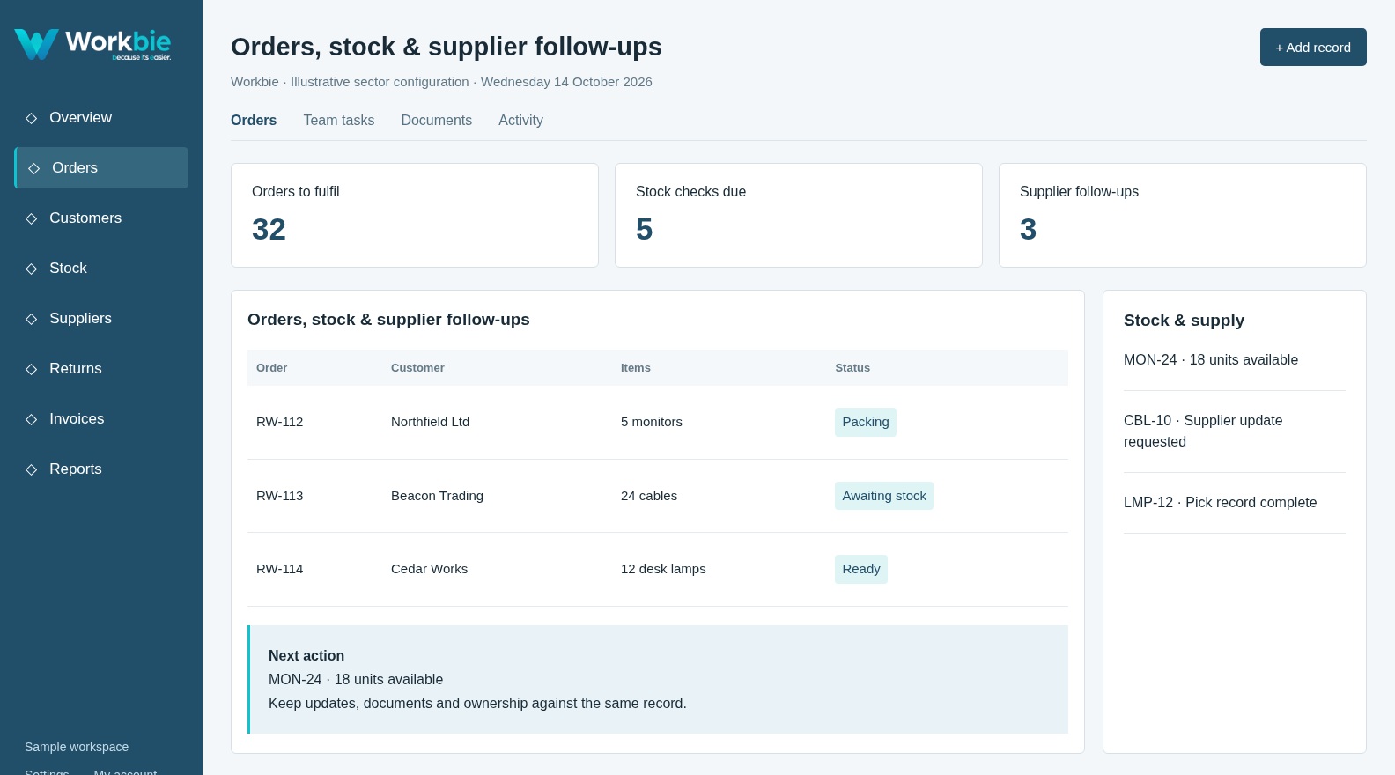Viewport: 1395px width, 775px height.
Task: Select the Activity tab
Action: tap(520, 120)
